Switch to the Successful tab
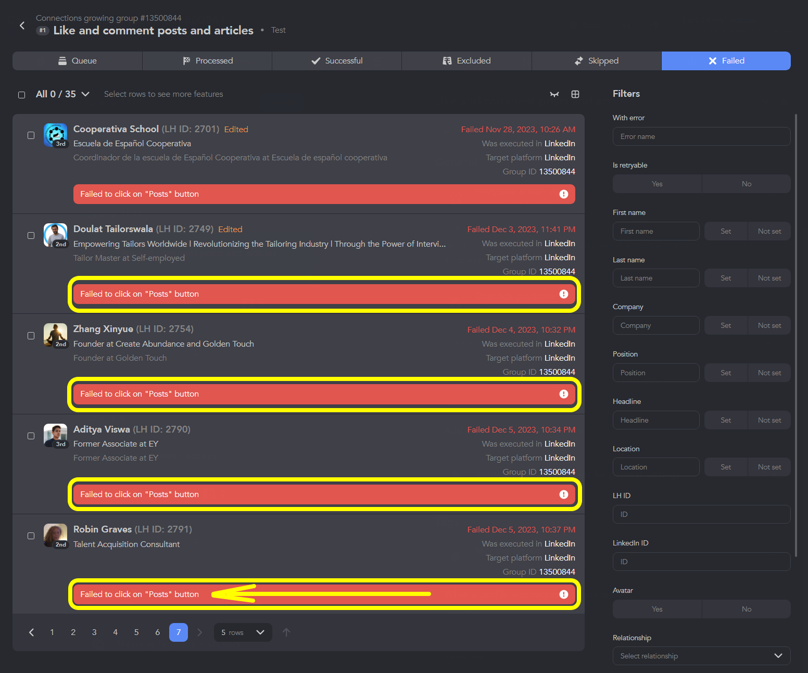 [x=336, y=61]
